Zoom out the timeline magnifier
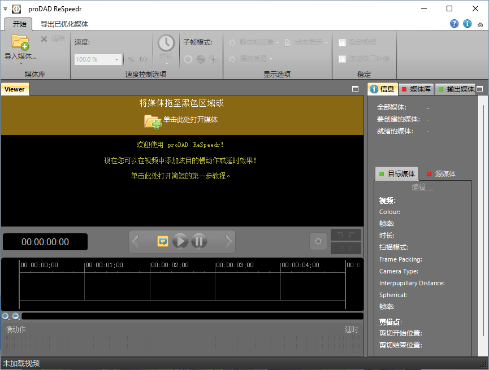Screen dimensions: 489x370 16,317
